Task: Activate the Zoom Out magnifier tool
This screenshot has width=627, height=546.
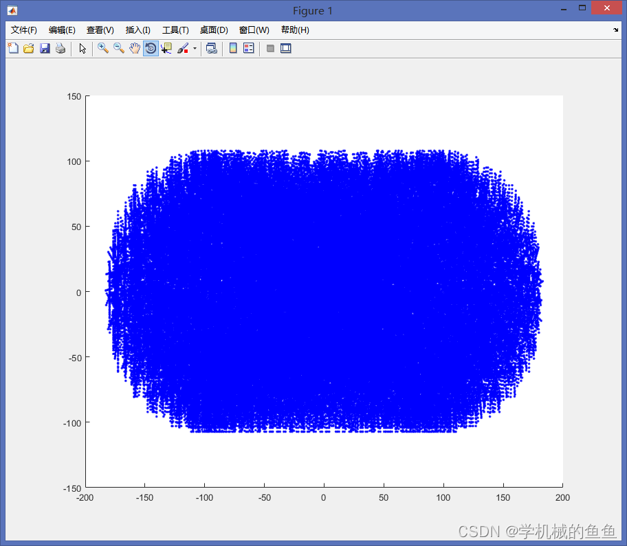Action: coord(119,48)
